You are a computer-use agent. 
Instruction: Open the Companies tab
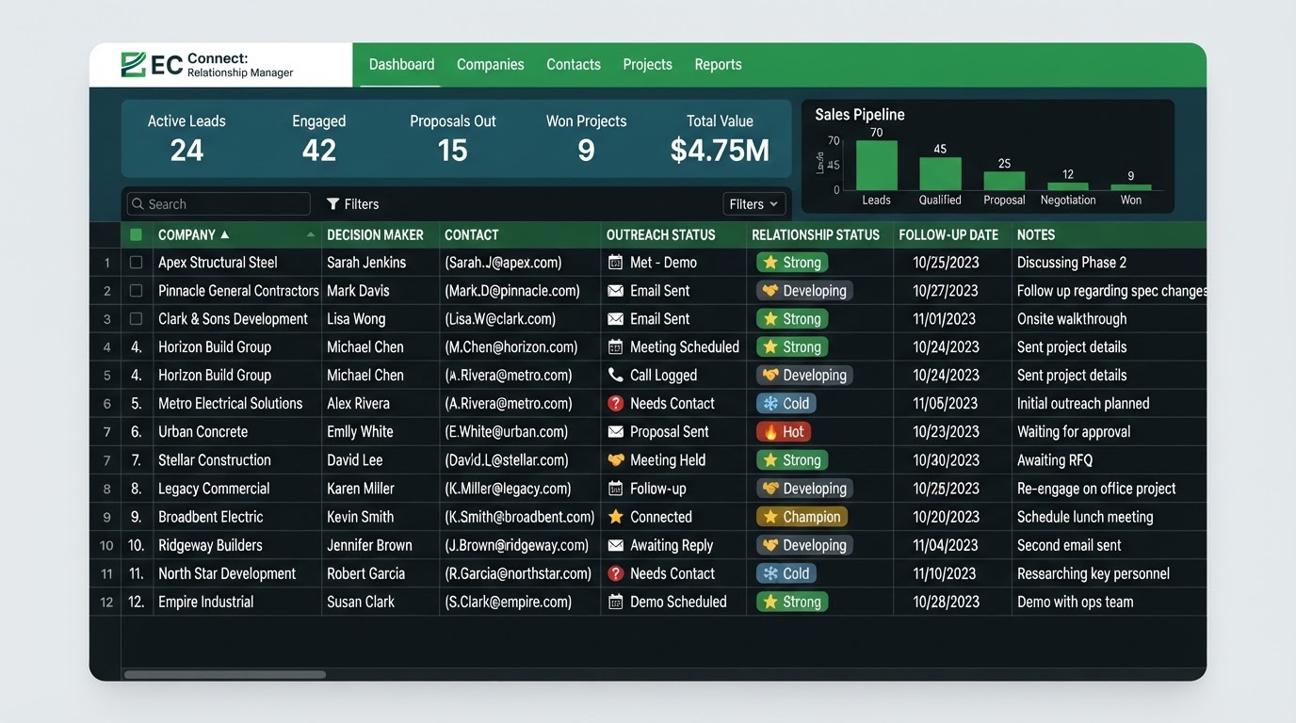tap(490, 65)
